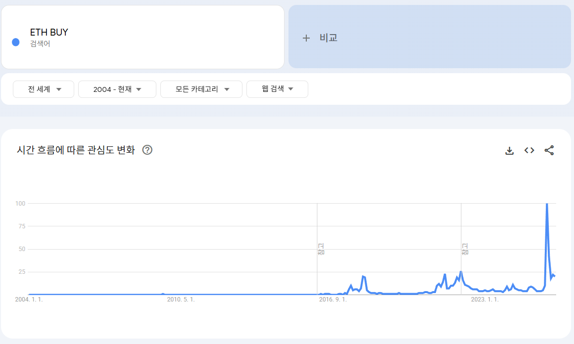The height and width of the screenshot is (344, 574).
Task: Add a comparison term with 비교
Action: pos(321,38)
